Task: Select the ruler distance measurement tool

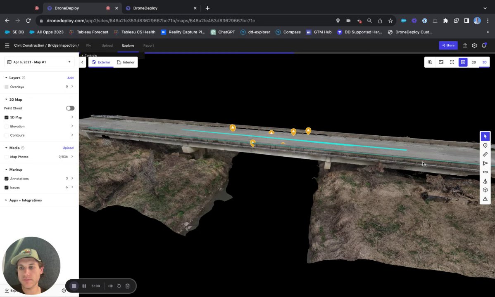Action: 485,154
